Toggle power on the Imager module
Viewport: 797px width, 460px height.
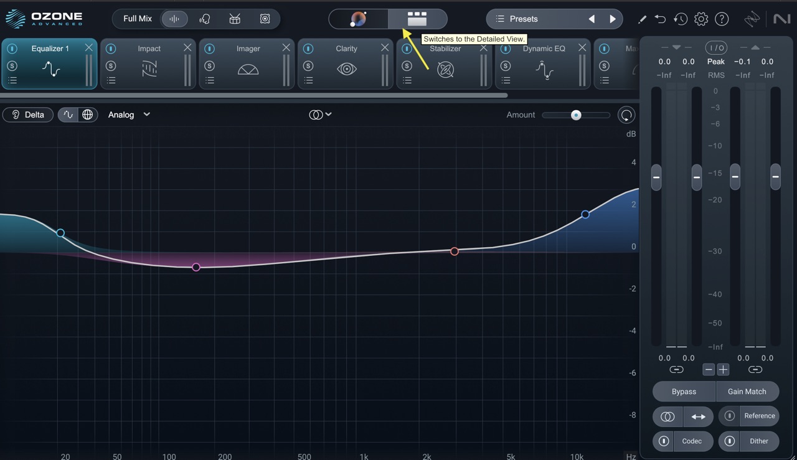tap(210, 49)
